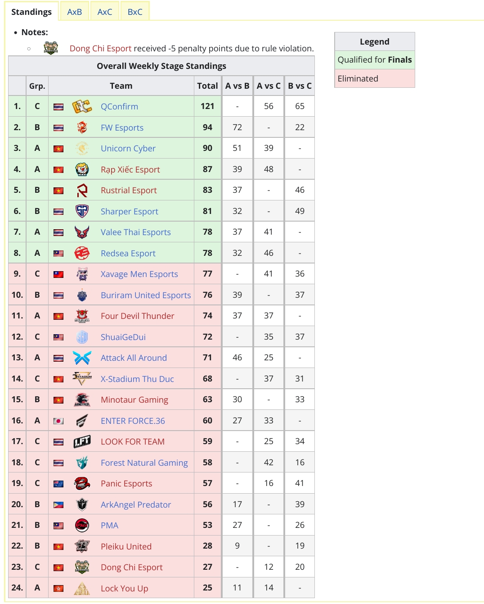Select the BxC tab
This screenshot has height=604, width=484.
click(135, 12)
